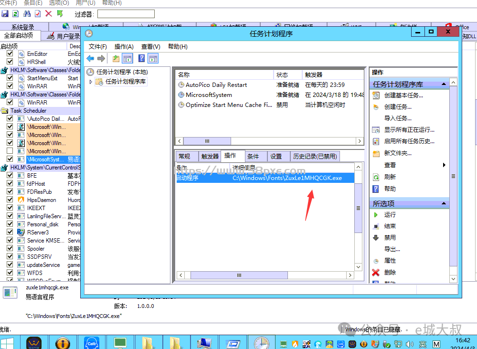
Task: Click the 名称 column header
Action: 224,74
